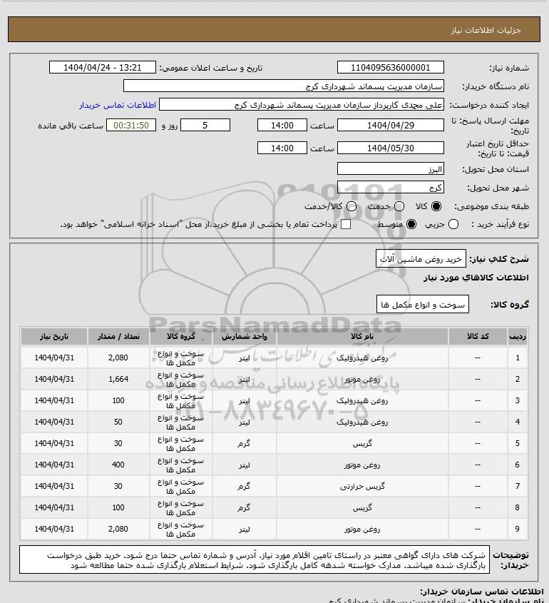This screenshot has width=549, height=603.
Task: Click the تاریخ نیاز column header
Action: pos(54,337)
